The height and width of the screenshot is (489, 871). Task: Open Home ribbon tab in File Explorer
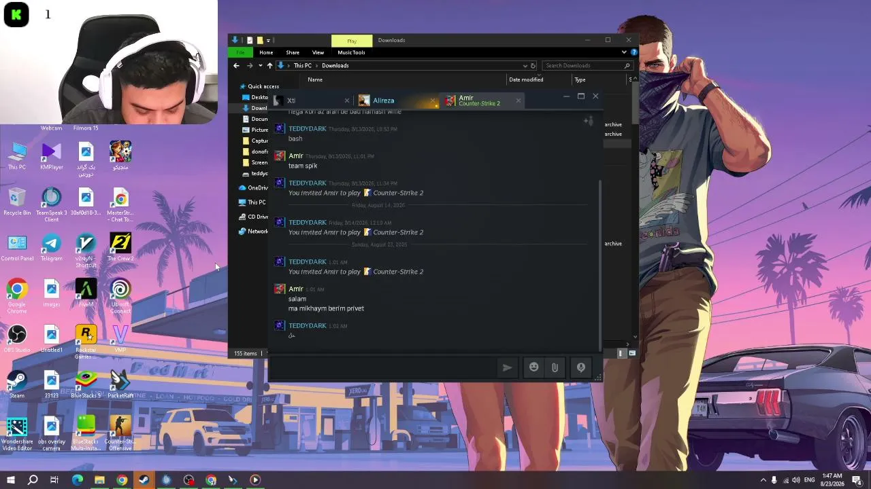coord(266,52)
